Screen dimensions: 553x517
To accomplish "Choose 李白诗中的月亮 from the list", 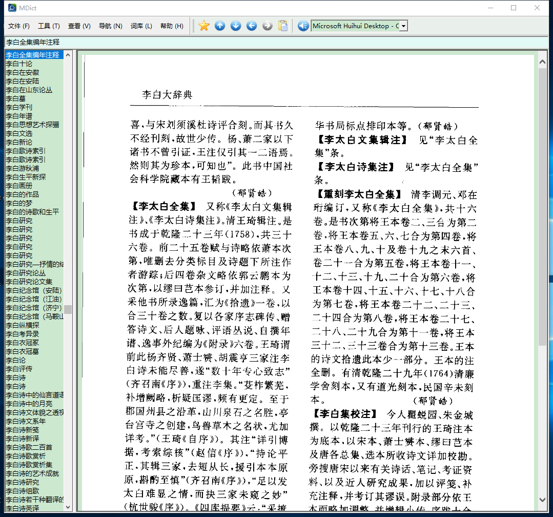I will (29, 404).
